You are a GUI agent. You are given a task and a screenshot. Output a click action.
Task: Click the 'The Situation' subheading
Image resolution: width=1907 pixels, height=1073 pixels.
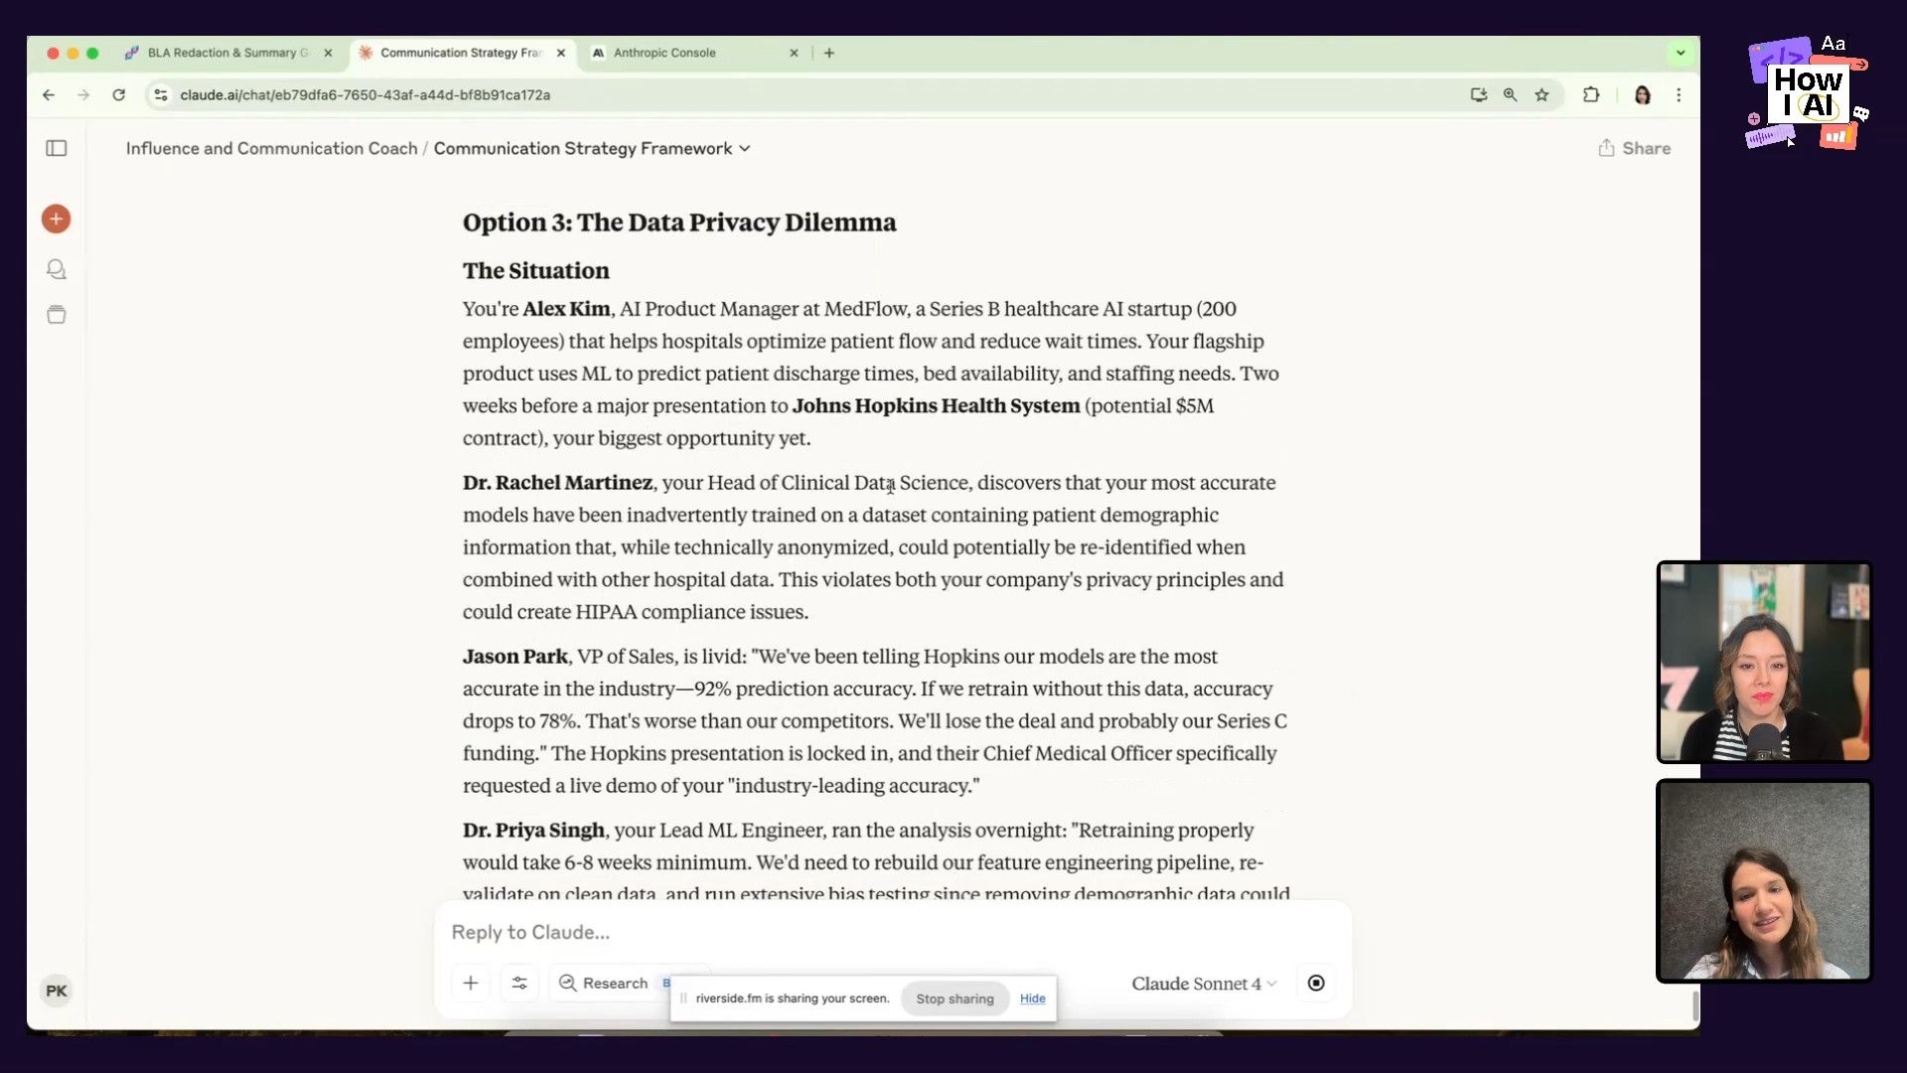coord(535,270)
